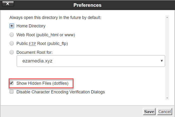175x117 pixels.
Task: Click the underlined FTP abbreviation
Action: 32,44
